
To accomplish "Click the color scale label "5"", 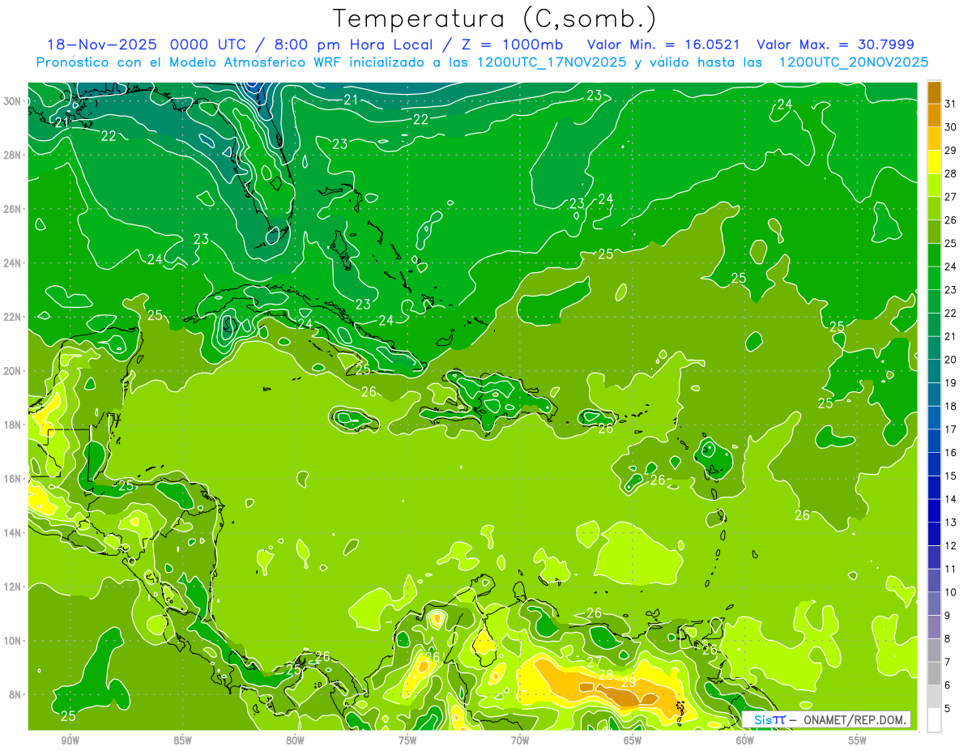I will (949, 709).
